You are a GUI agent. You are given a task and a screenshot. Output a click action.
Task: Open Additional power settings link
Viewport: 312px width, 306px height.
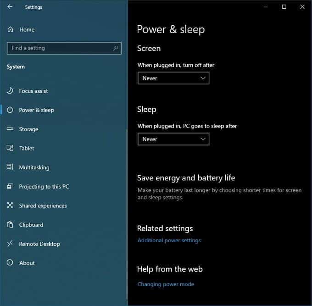(169, 240)
